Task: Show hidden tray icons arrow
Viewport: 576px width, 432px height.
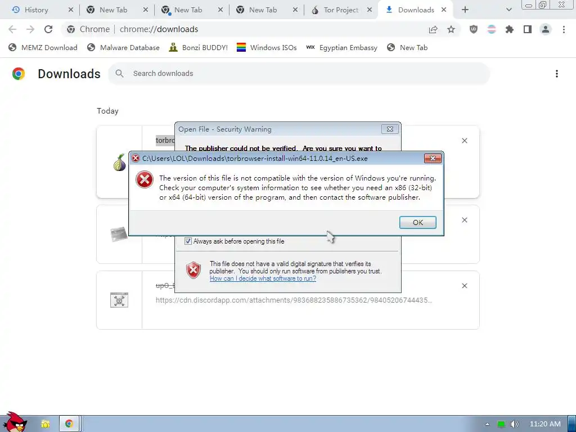Action: pyautogui.click(x=487, y=424)
